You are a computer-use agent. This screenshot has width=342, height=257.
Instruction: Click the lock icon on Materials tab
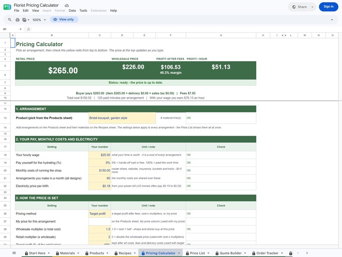coord(57,253)
